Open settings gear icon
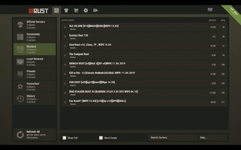Viewport: 241px width, 150px height. 86,10
